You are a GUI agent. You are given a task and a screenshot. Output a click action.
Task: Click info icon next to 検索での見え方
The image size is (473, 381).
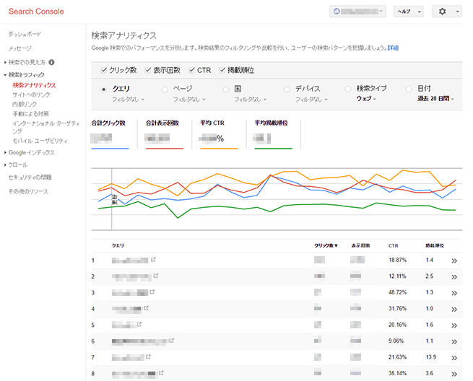[52, 63]
